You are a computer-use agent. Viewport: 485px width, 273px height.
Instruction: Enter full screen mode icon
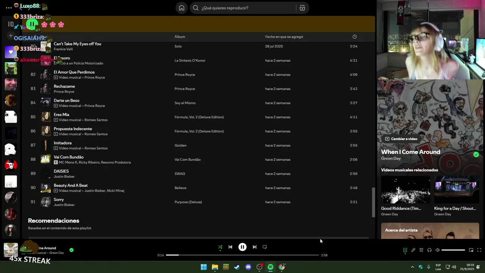(x=479, y=250)
